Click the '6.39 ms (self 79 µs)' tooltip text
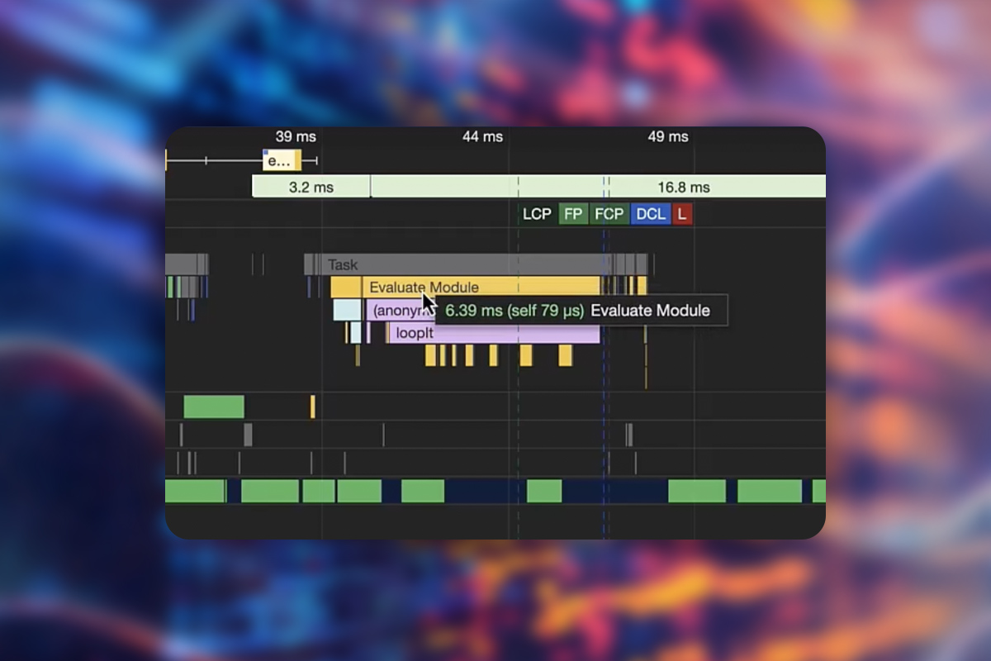Image resolution: width=991 pixels, height=661 pixels. click(514, 311)
